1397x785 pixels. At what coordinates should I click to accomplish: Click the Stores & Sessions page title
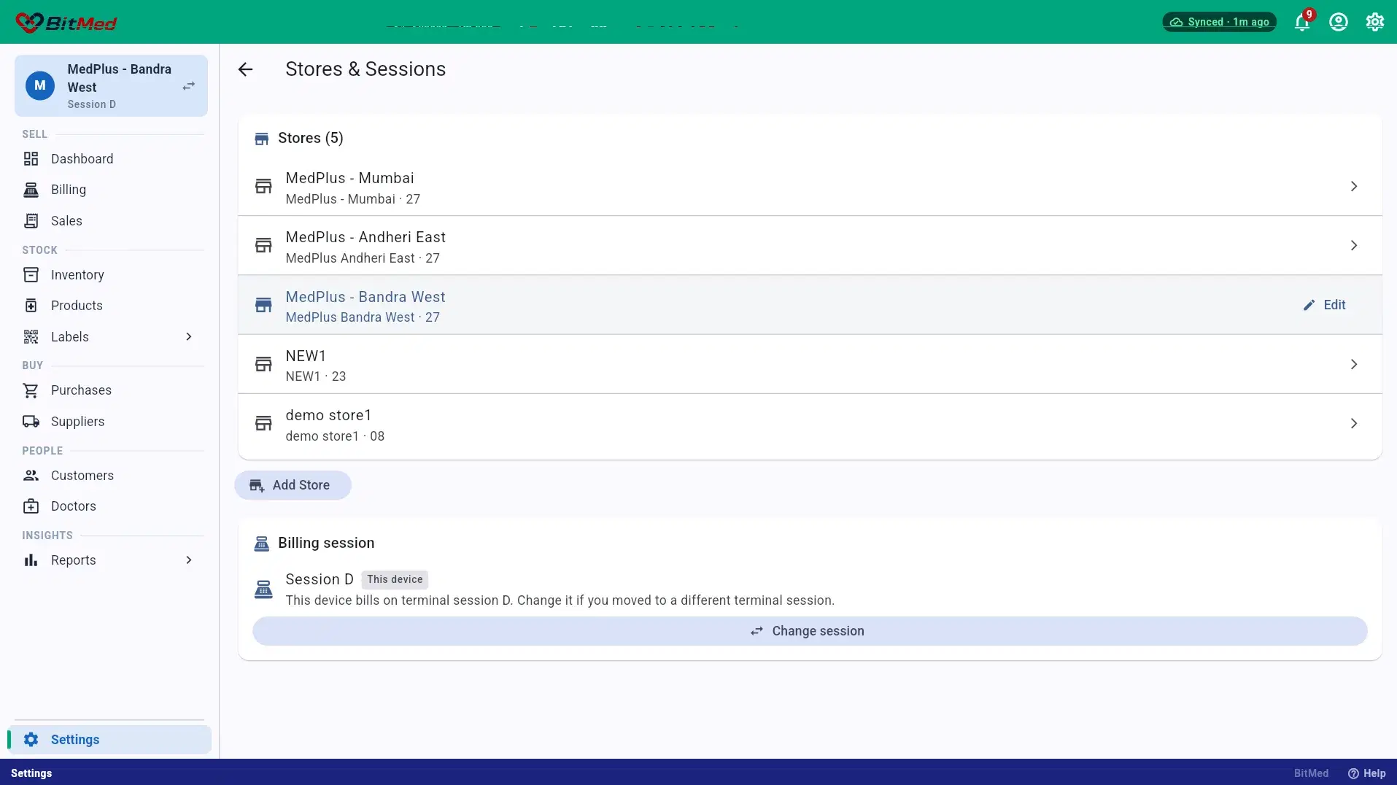click(365, 69)
